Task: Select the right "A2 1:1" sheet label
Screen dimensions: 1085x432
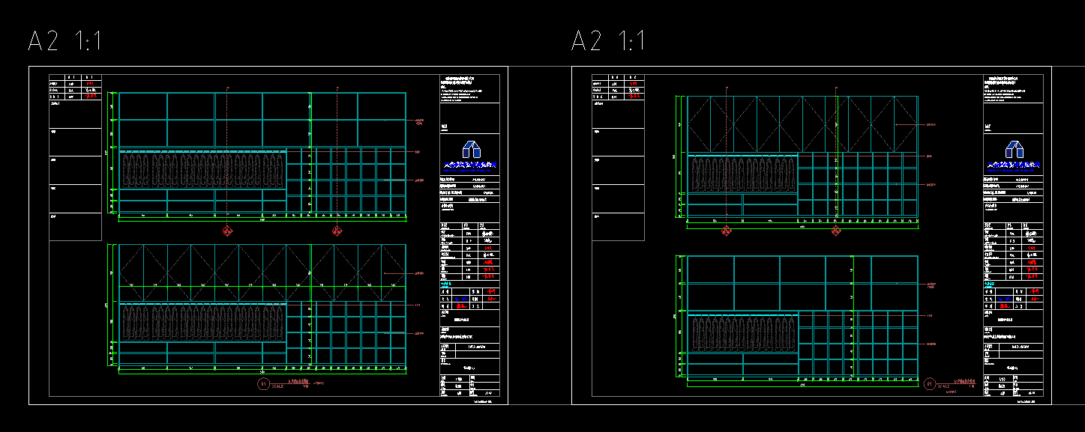Action: [x=608, y=41]
